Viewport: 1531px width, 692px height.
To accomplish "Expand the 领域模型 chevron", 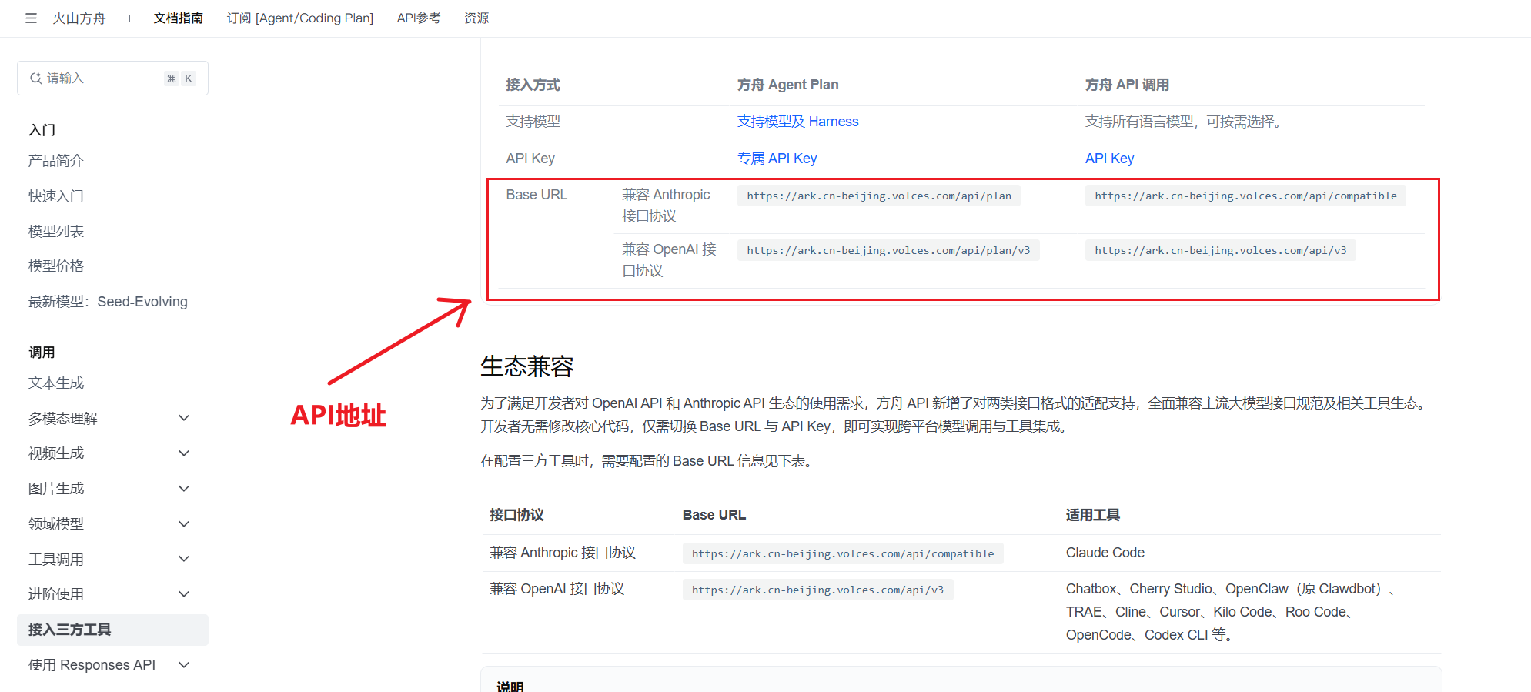I will (184, 524).
